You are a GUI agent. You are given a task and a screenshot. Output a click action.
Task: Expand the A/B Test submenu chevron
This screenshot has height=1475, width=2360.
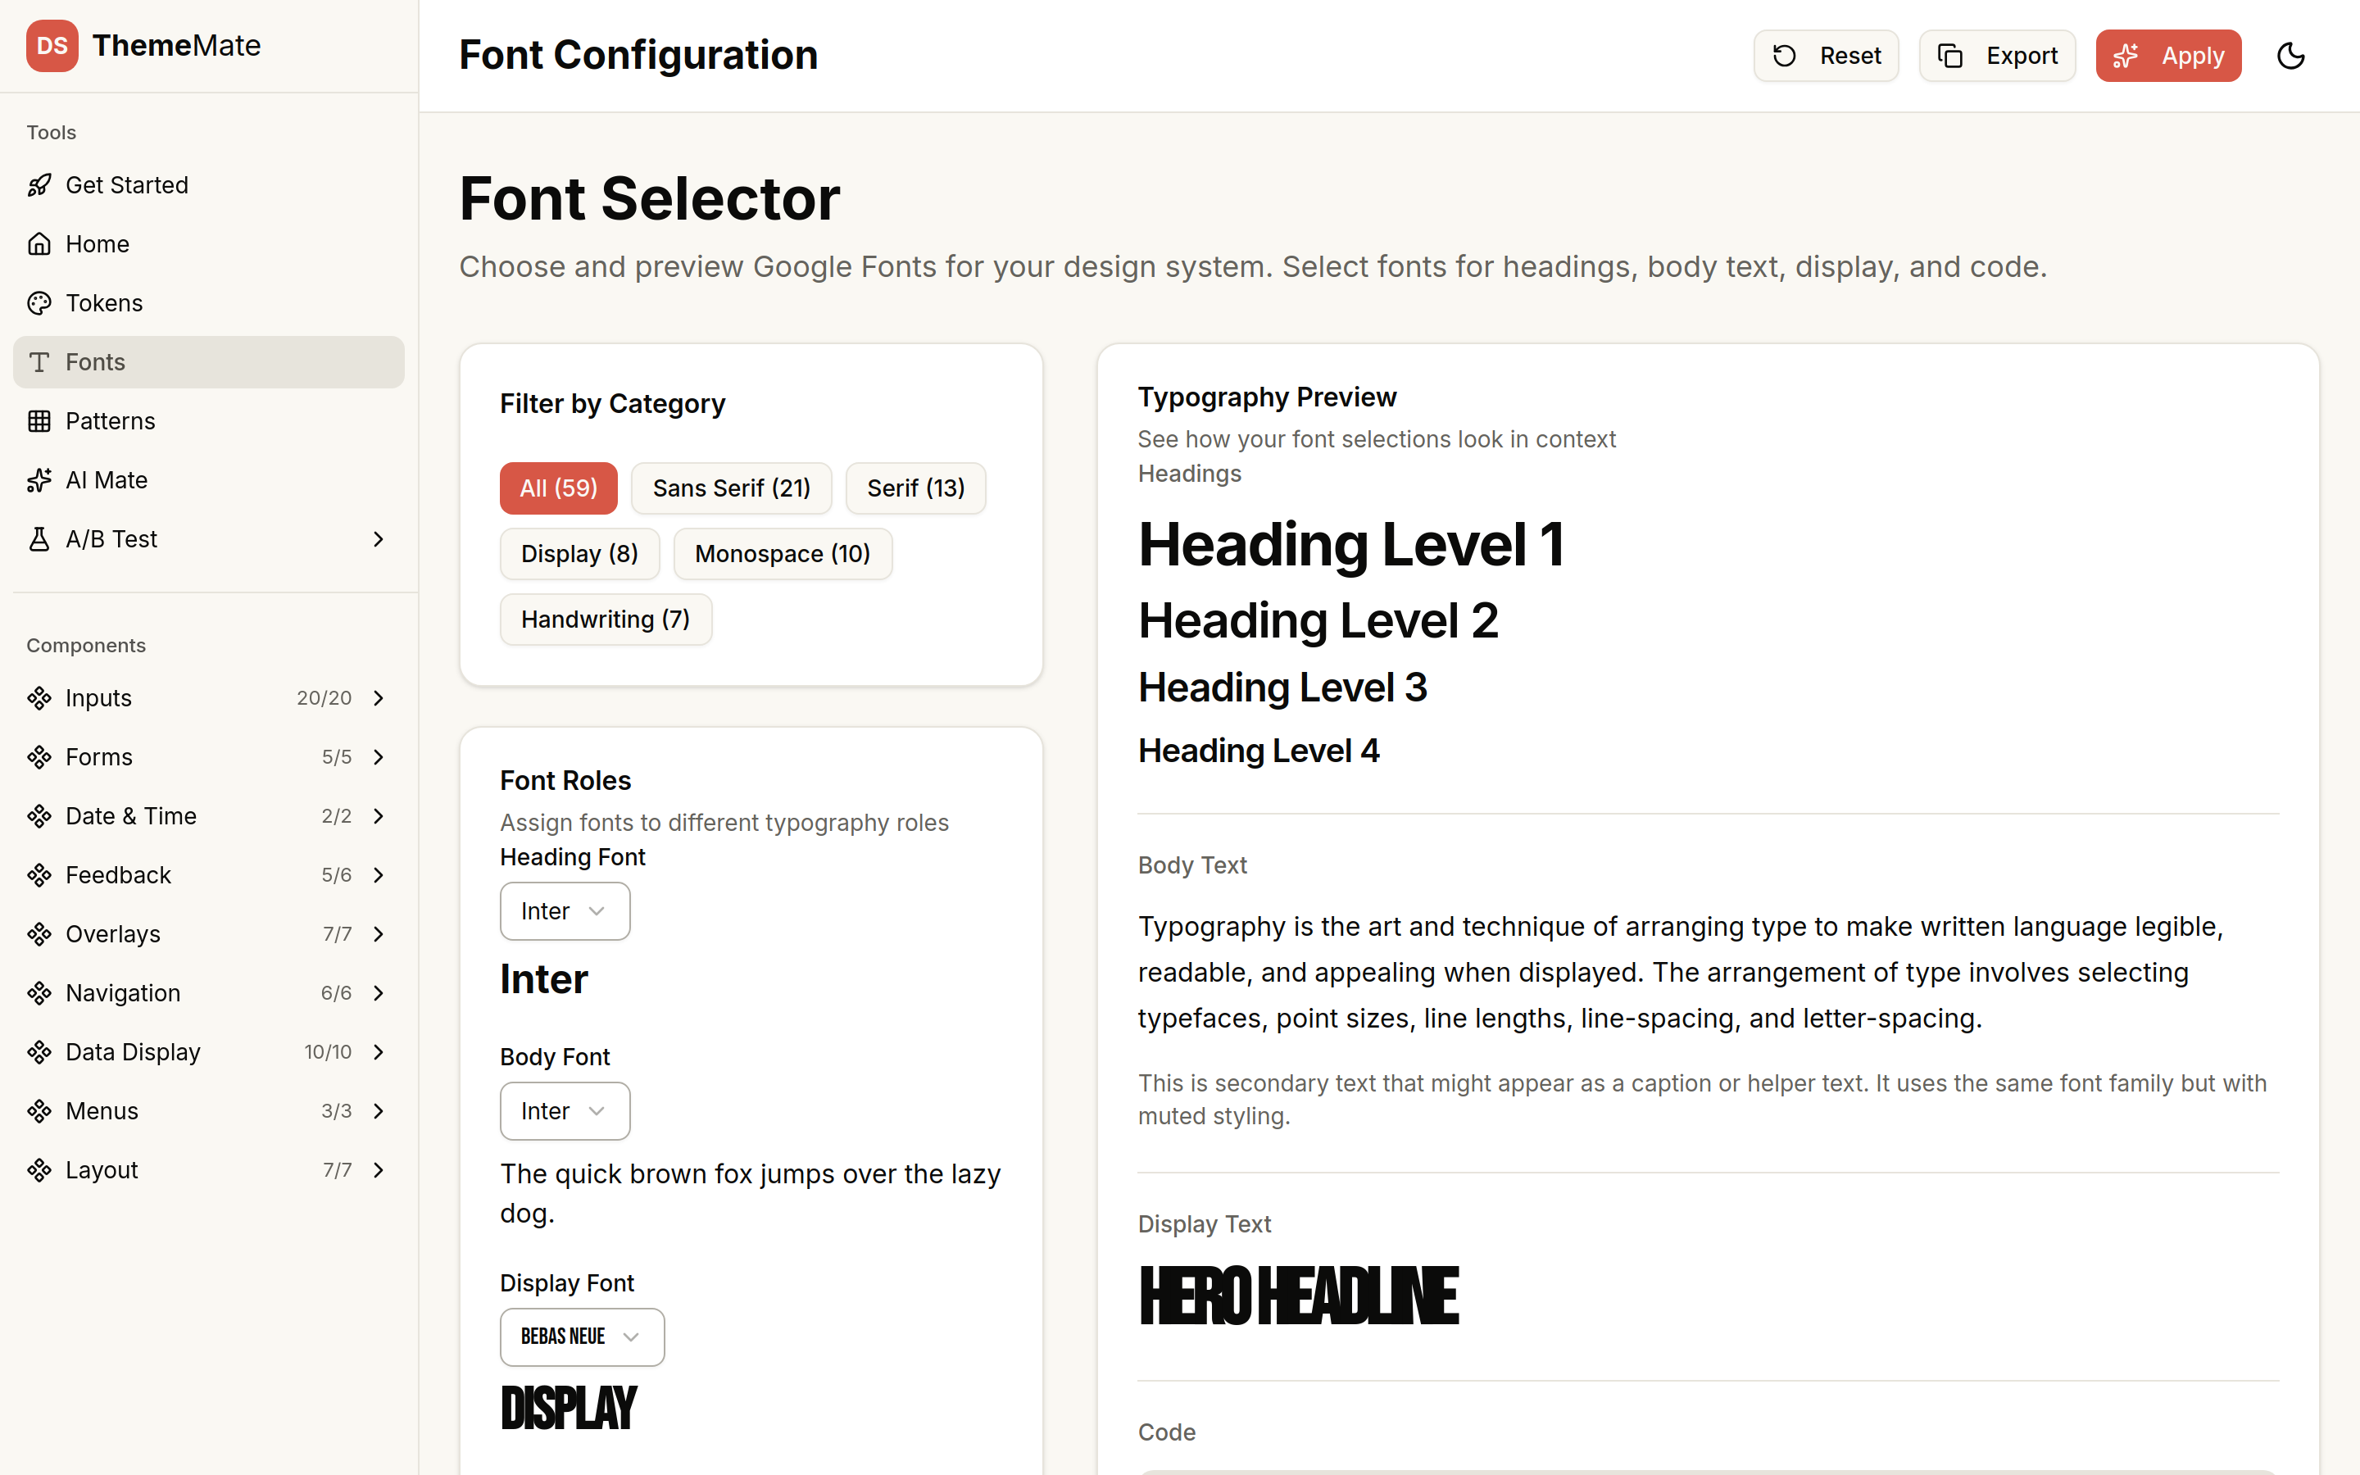click(379, 539)
